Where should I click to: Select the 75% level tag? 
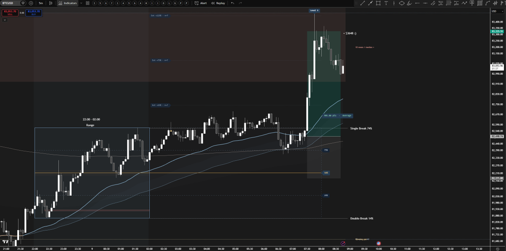tap(326, 150)
